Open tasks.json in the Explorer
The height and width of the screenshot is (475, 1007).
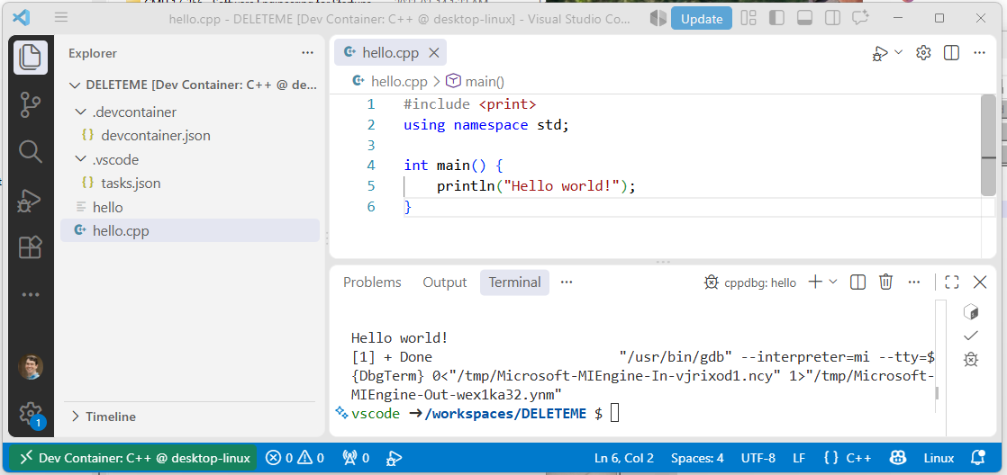point(189,184)
